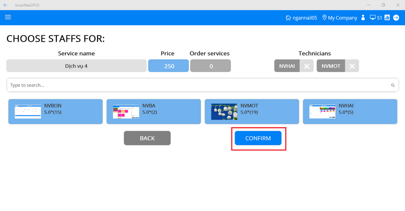Remove NVMOT technician with X

[353, 66]
